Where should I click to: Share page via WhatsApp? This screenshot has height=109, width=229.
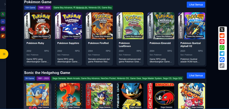coord(222,48)
